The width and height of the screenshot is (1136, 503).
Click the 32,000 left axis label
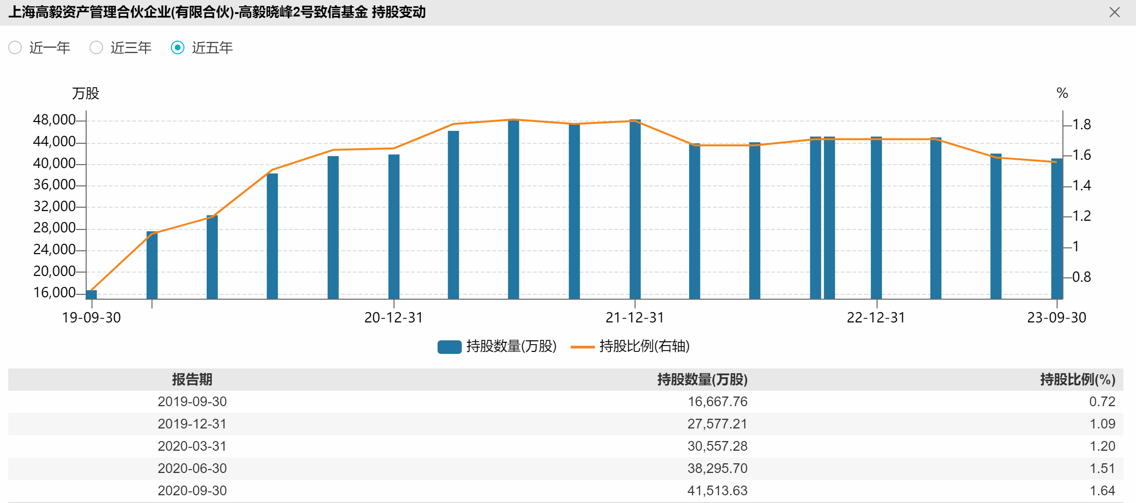54,206
